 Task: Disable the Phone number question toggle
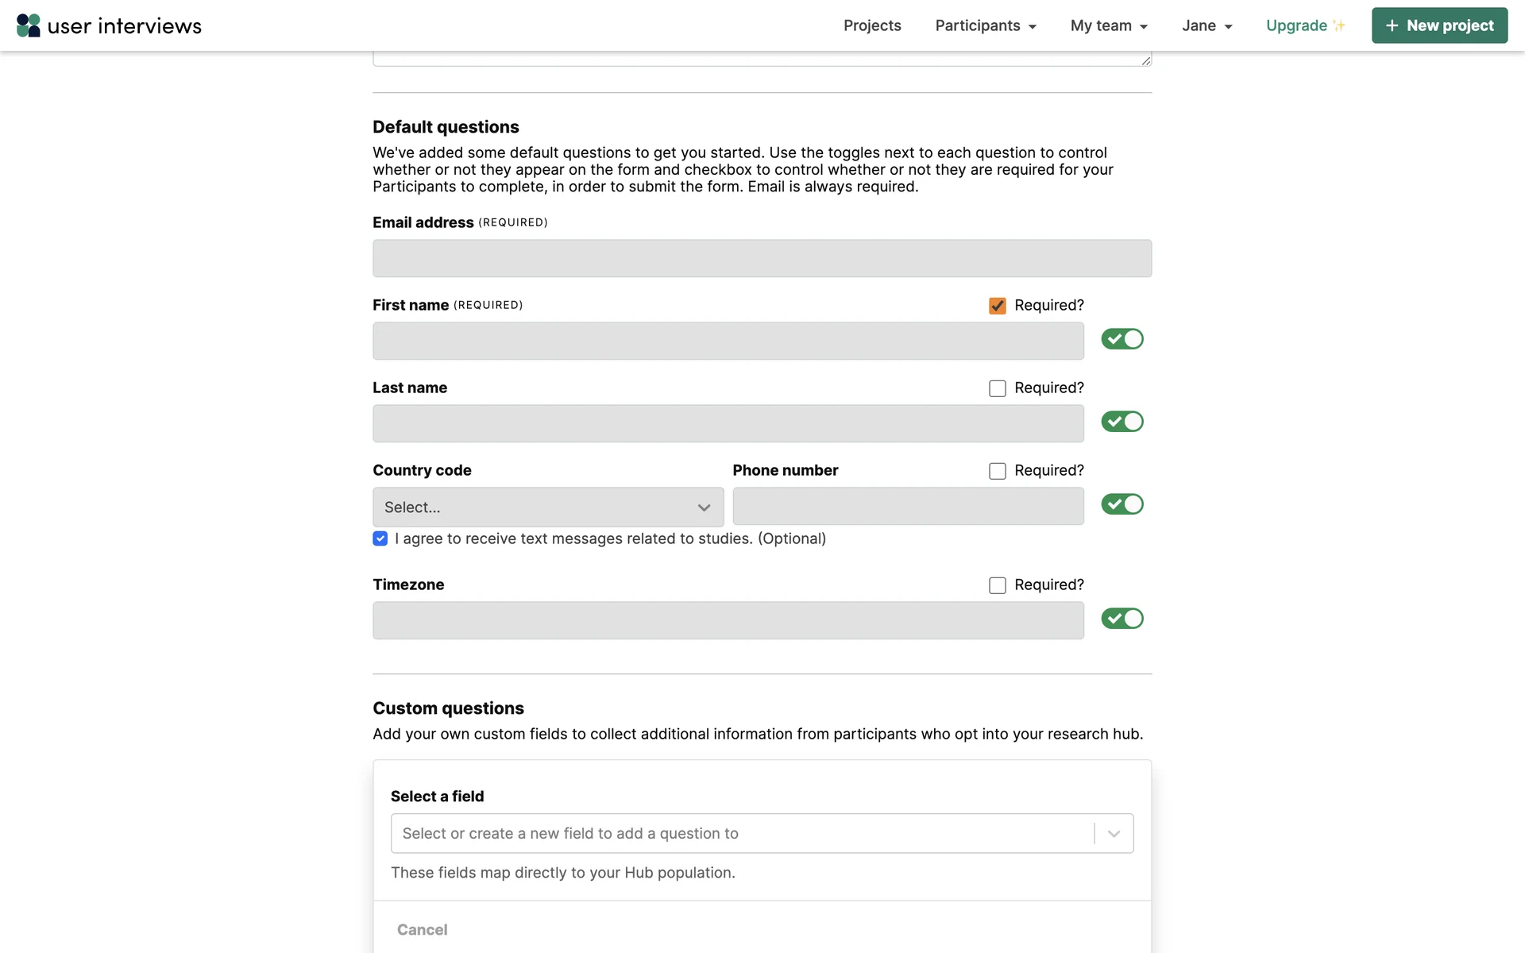(1122, 504)
